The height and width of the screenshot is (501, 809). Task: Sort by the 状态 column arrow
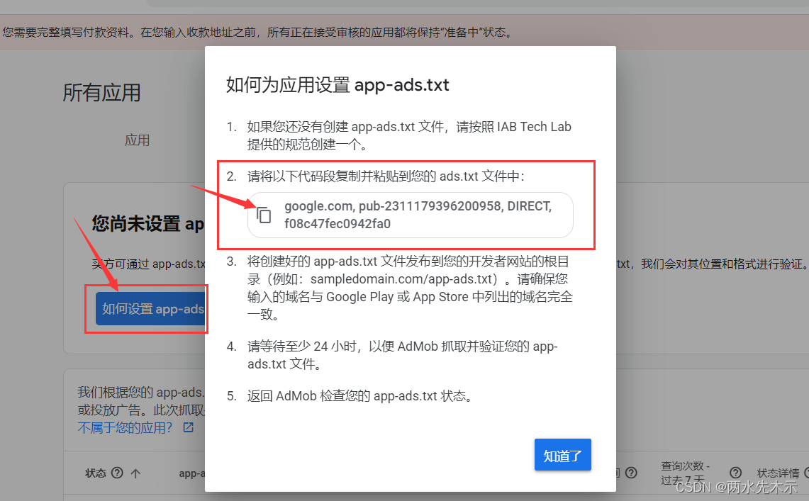[135, 473]
